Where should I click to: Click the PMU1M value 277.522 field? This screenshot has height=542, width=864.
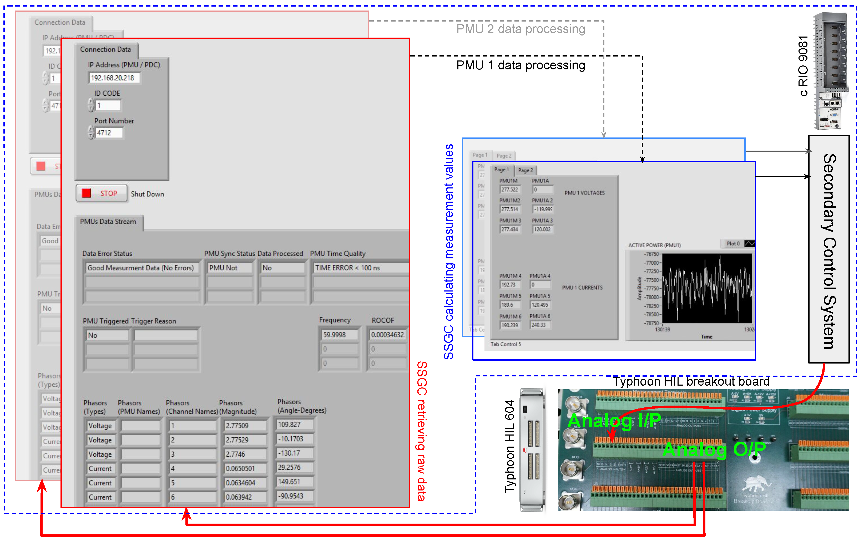510,190
